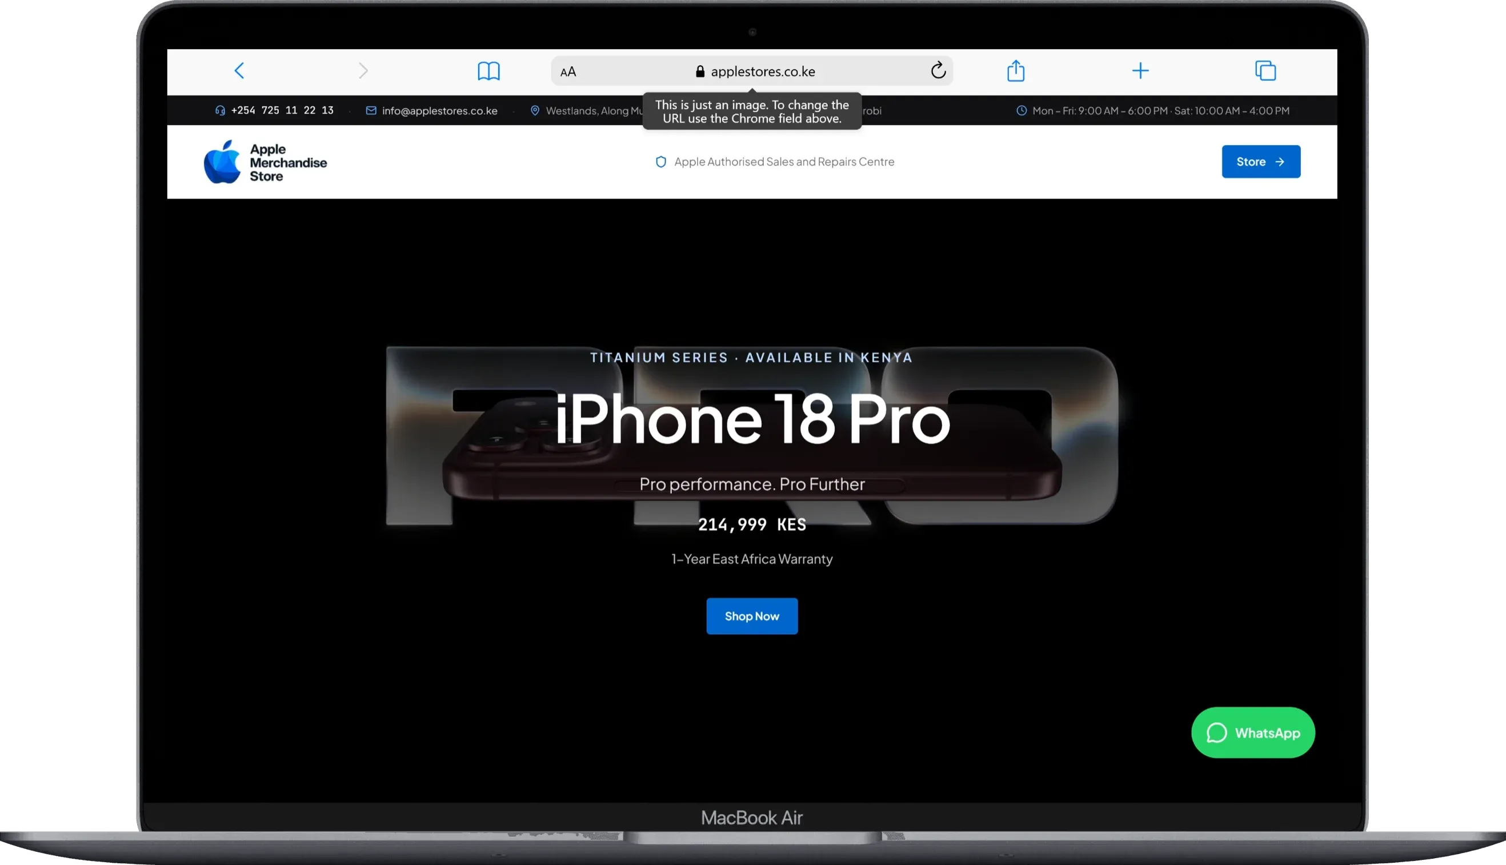Select Apple Authorised Sales and Repairs Centre text
This screenshot has width=1506, height=865.
coord(784,162)
